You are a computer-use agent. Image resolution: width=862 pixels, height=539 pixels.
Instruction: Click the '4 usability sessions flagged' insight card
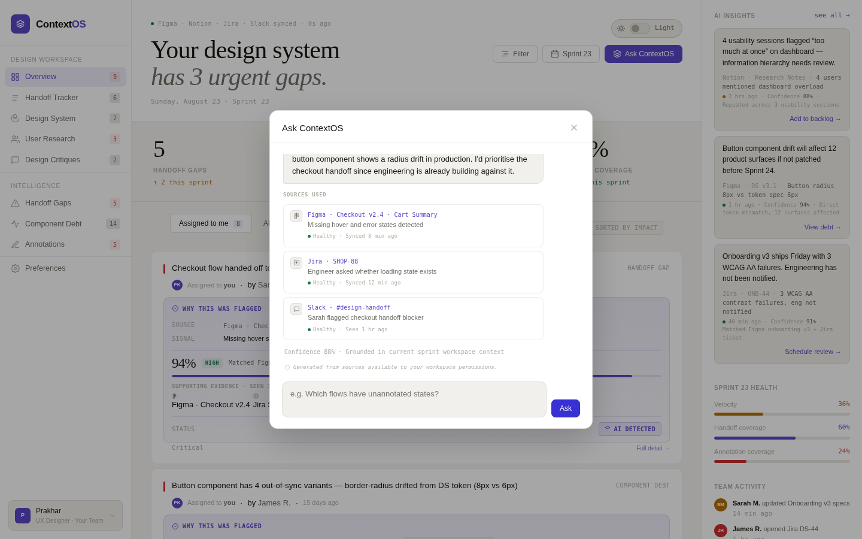(782, 80)
